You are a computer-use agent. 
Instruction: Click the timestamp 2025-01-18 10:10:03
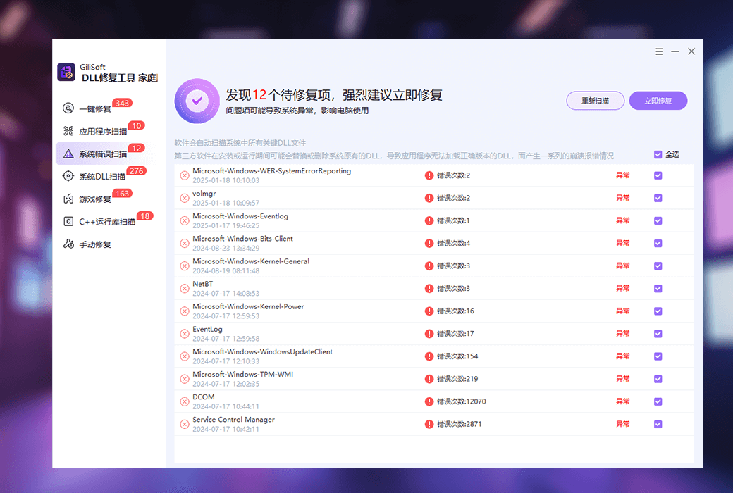click(226, 180)
